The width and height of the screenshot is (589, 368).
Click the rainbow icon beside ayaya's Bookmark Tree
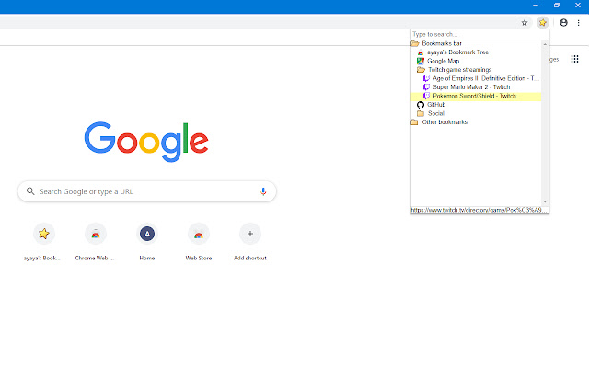[x=421, y=52]
